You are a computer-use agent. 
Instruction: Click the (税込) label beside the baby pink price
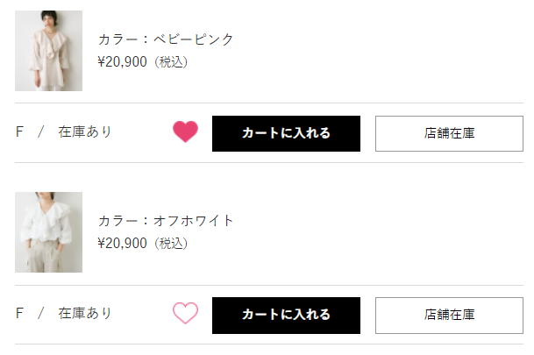click(171, 62)
